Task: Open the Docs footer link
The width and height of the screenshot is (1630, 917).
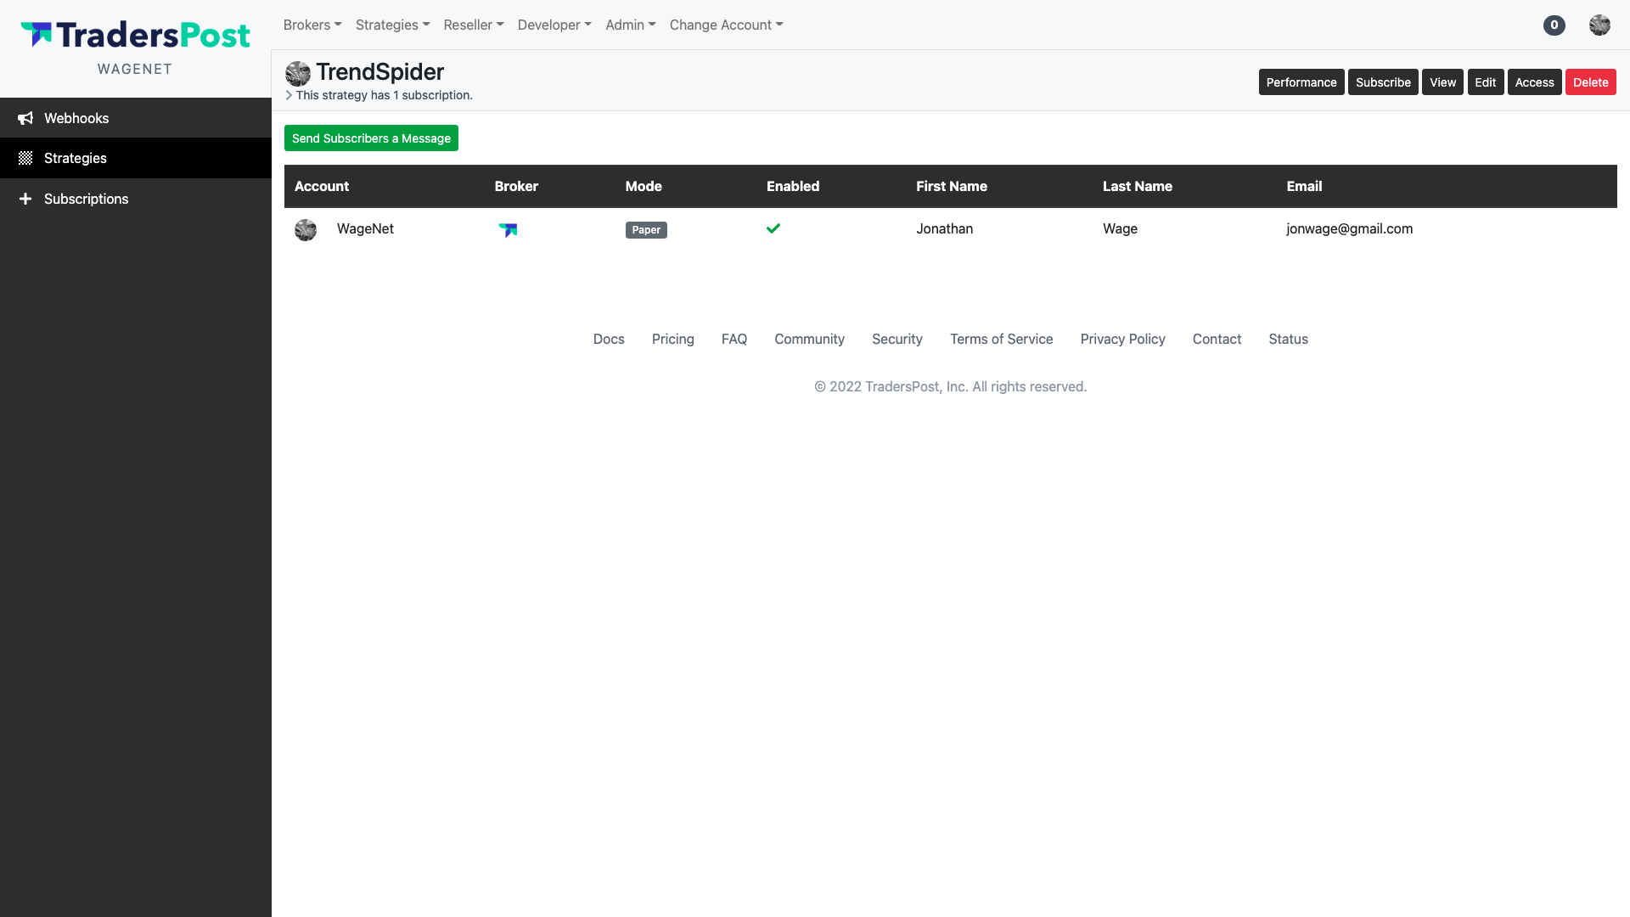Action: 609,339
